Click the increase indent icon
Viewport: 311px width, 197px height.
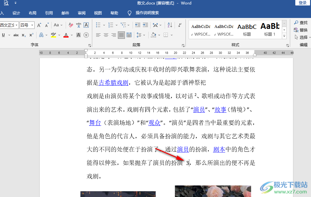click(145, 25)
